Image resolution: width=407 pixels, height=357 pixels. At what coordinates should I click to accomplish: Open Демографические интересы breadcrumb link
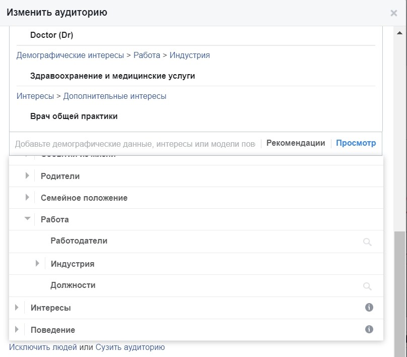coord(70,55)
